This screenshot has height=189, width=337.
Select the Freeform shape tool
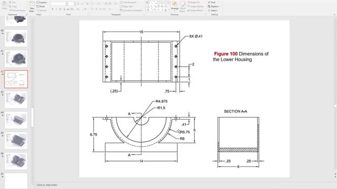(x=148, y=10)
